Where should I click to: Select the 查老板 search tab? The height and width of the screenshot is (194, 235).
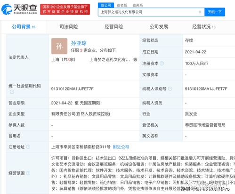(122, 5)
